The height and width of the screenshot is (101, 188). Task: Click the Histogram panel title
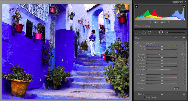point(177,2)
